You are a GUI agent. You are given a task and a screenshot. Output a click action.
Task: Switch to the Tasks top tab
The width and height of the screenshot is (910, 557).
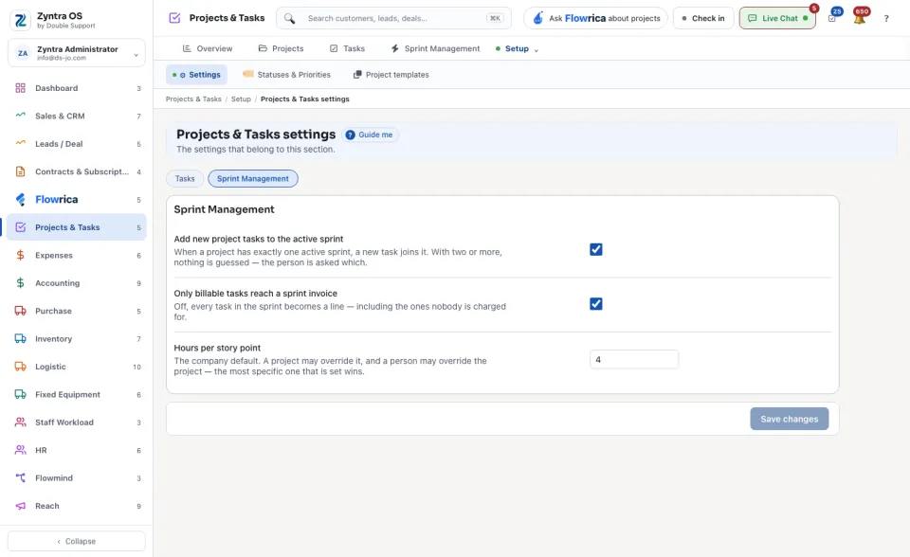(348, 48)
